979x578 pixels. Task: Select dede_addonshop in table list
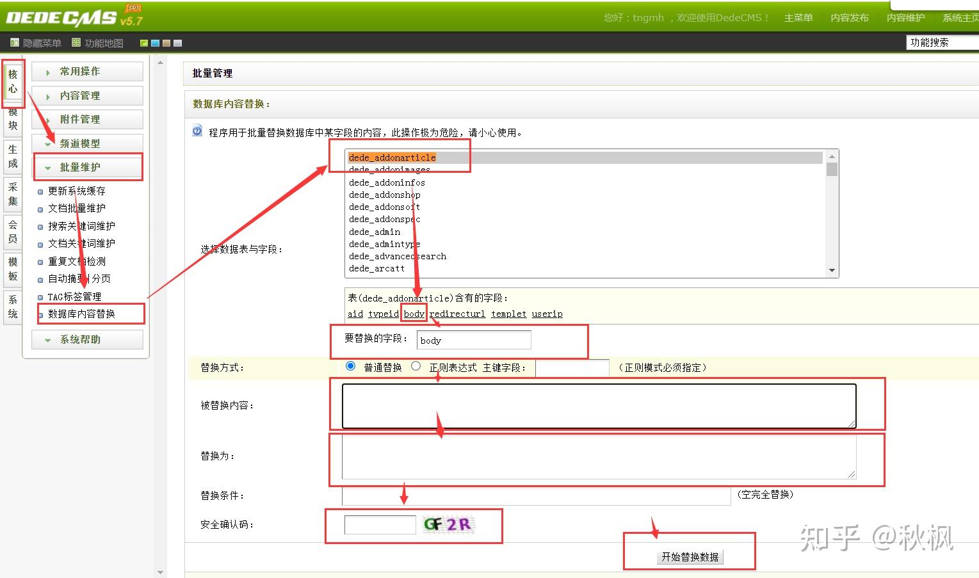[585, 195]
